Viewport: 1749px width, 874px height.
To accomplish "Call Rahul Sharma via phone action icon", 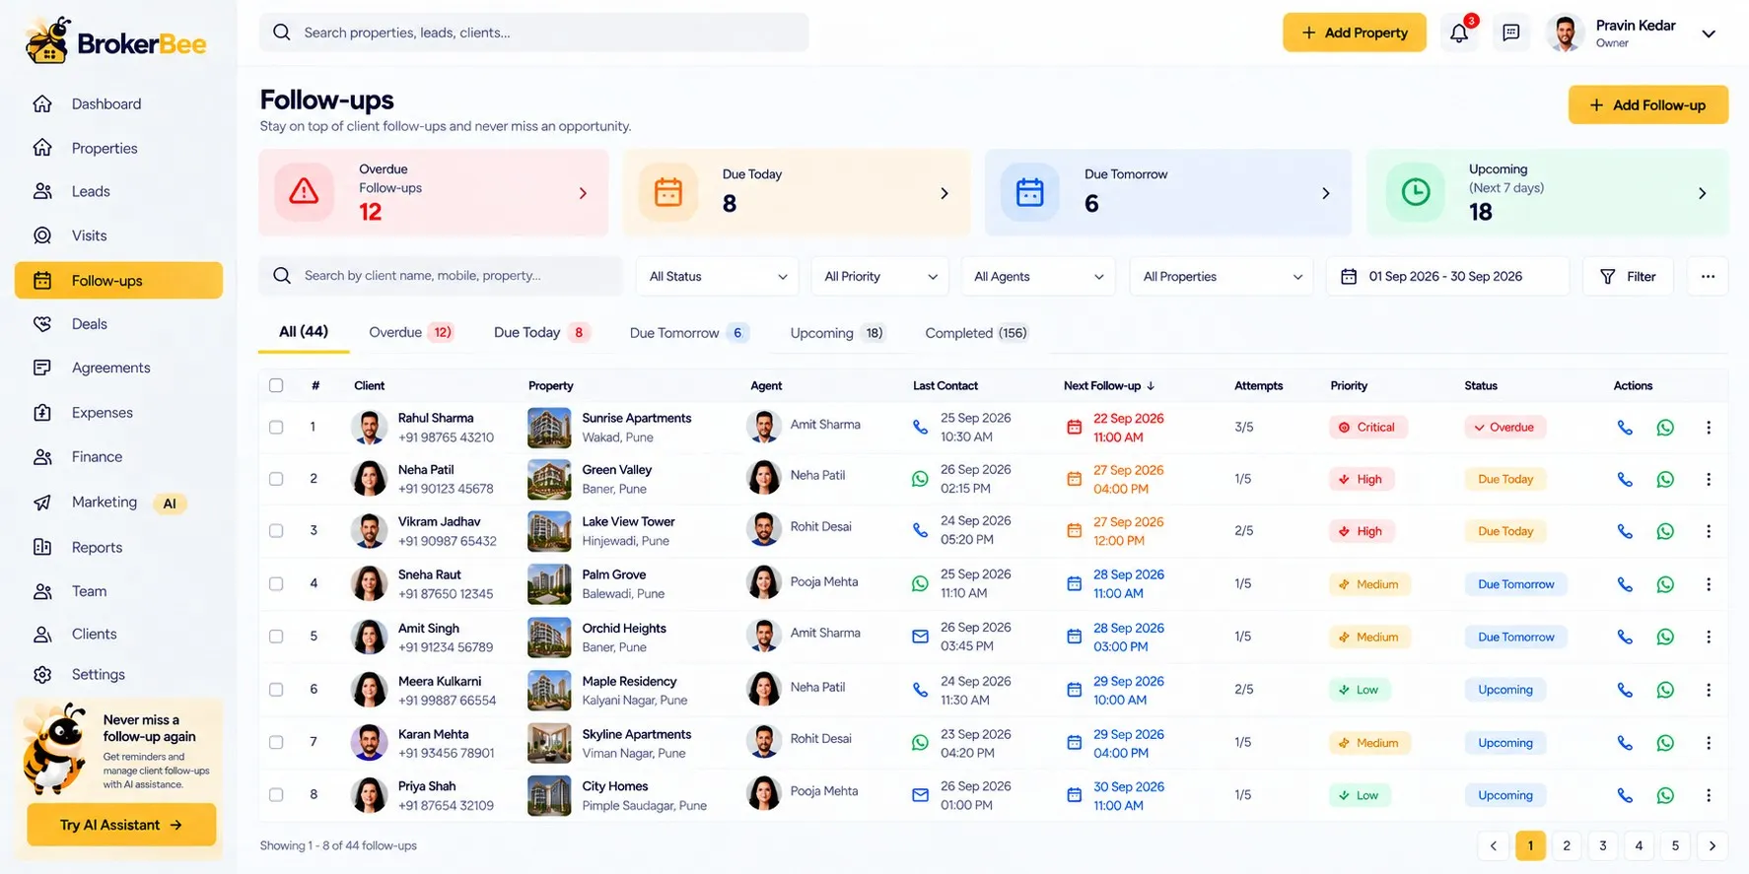I will point(1625,428).
